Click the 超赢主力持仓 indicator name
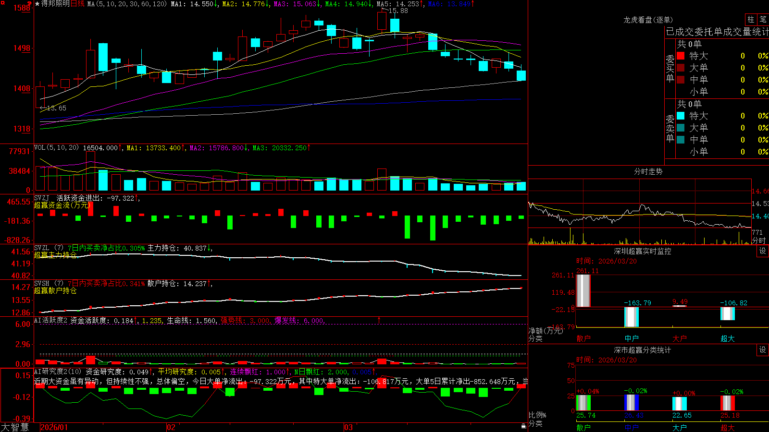The height and width of the screenshot is (432, 769). [x=55, y=255]
